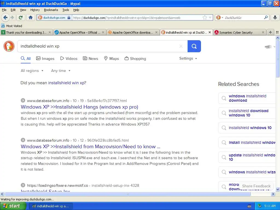Click the padlock site security icon
The height and width of the screenshot is (210, 280).
[x=69, y=17]
